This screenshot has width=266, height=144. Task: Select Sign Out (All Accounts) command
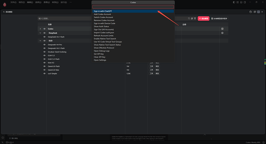pos(133,30)
